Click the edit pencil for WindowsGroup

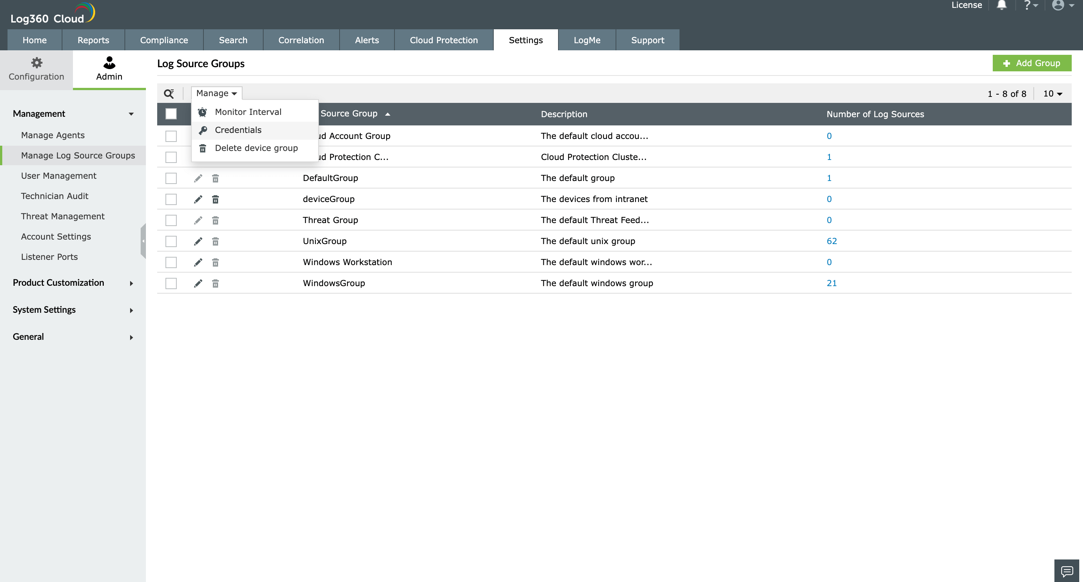point(198,283)
